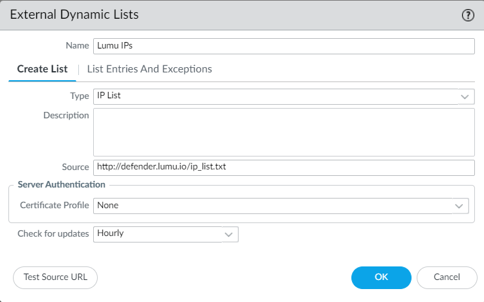Click inside the empty Description text area
The height and width of the screenshot is (302, 484).
283,132
